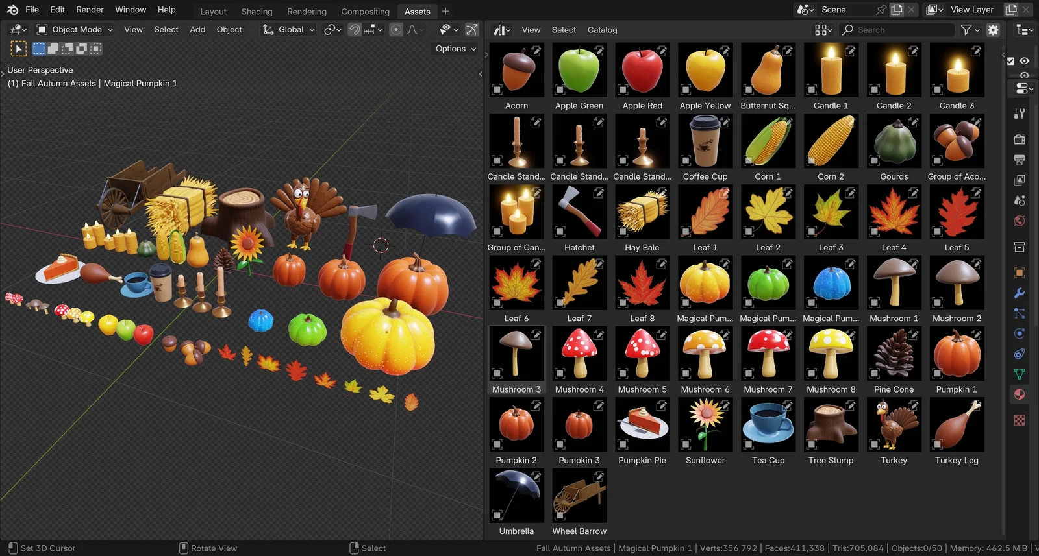This screenshot has width=1039, height=556.
Task: Select the Tweak select tool icon
Action: click(x=18, y=49)
